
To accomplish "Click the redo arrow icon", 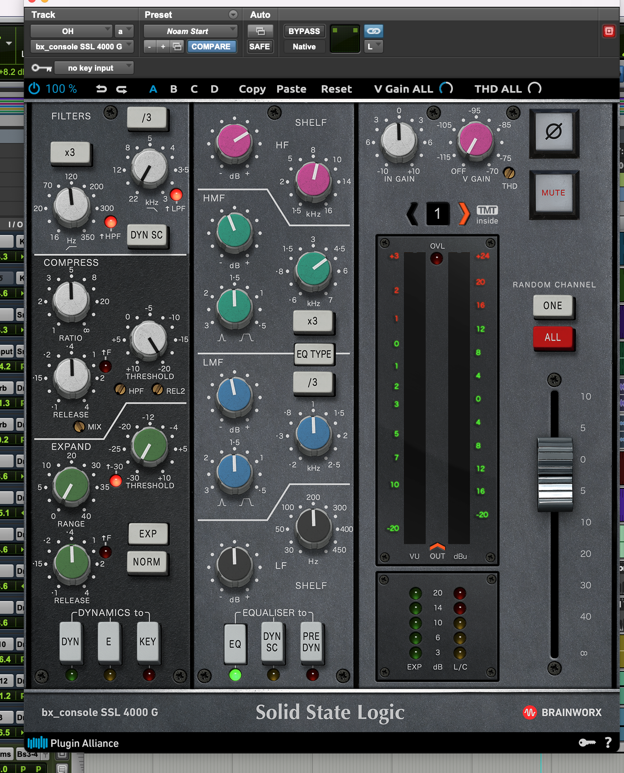I will (122, 89).
